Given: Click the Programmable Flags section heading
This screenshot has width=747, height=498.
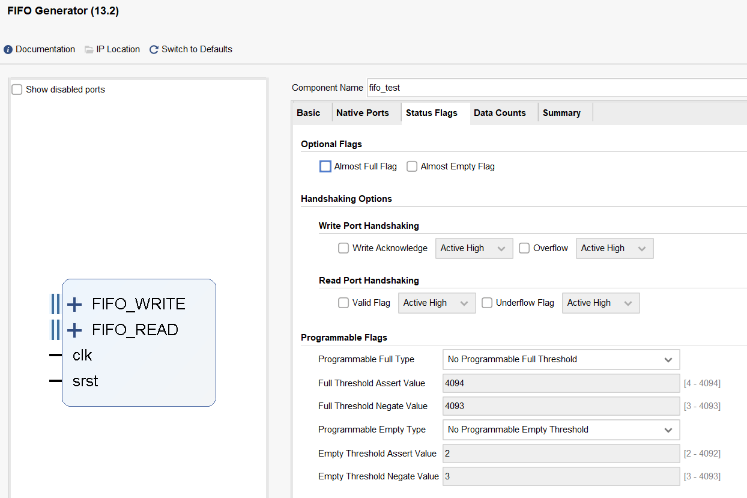Looking at the screenshot, I should click(x=344, y=338).
